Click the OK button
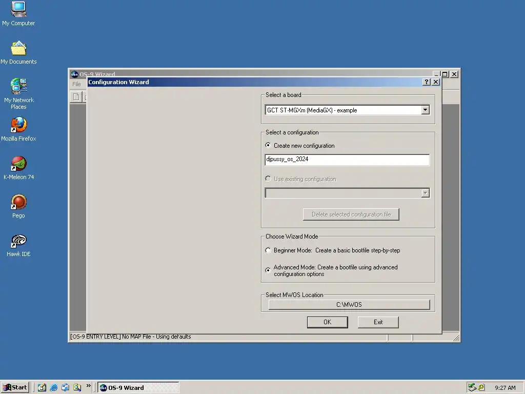 tap(328, 322)
